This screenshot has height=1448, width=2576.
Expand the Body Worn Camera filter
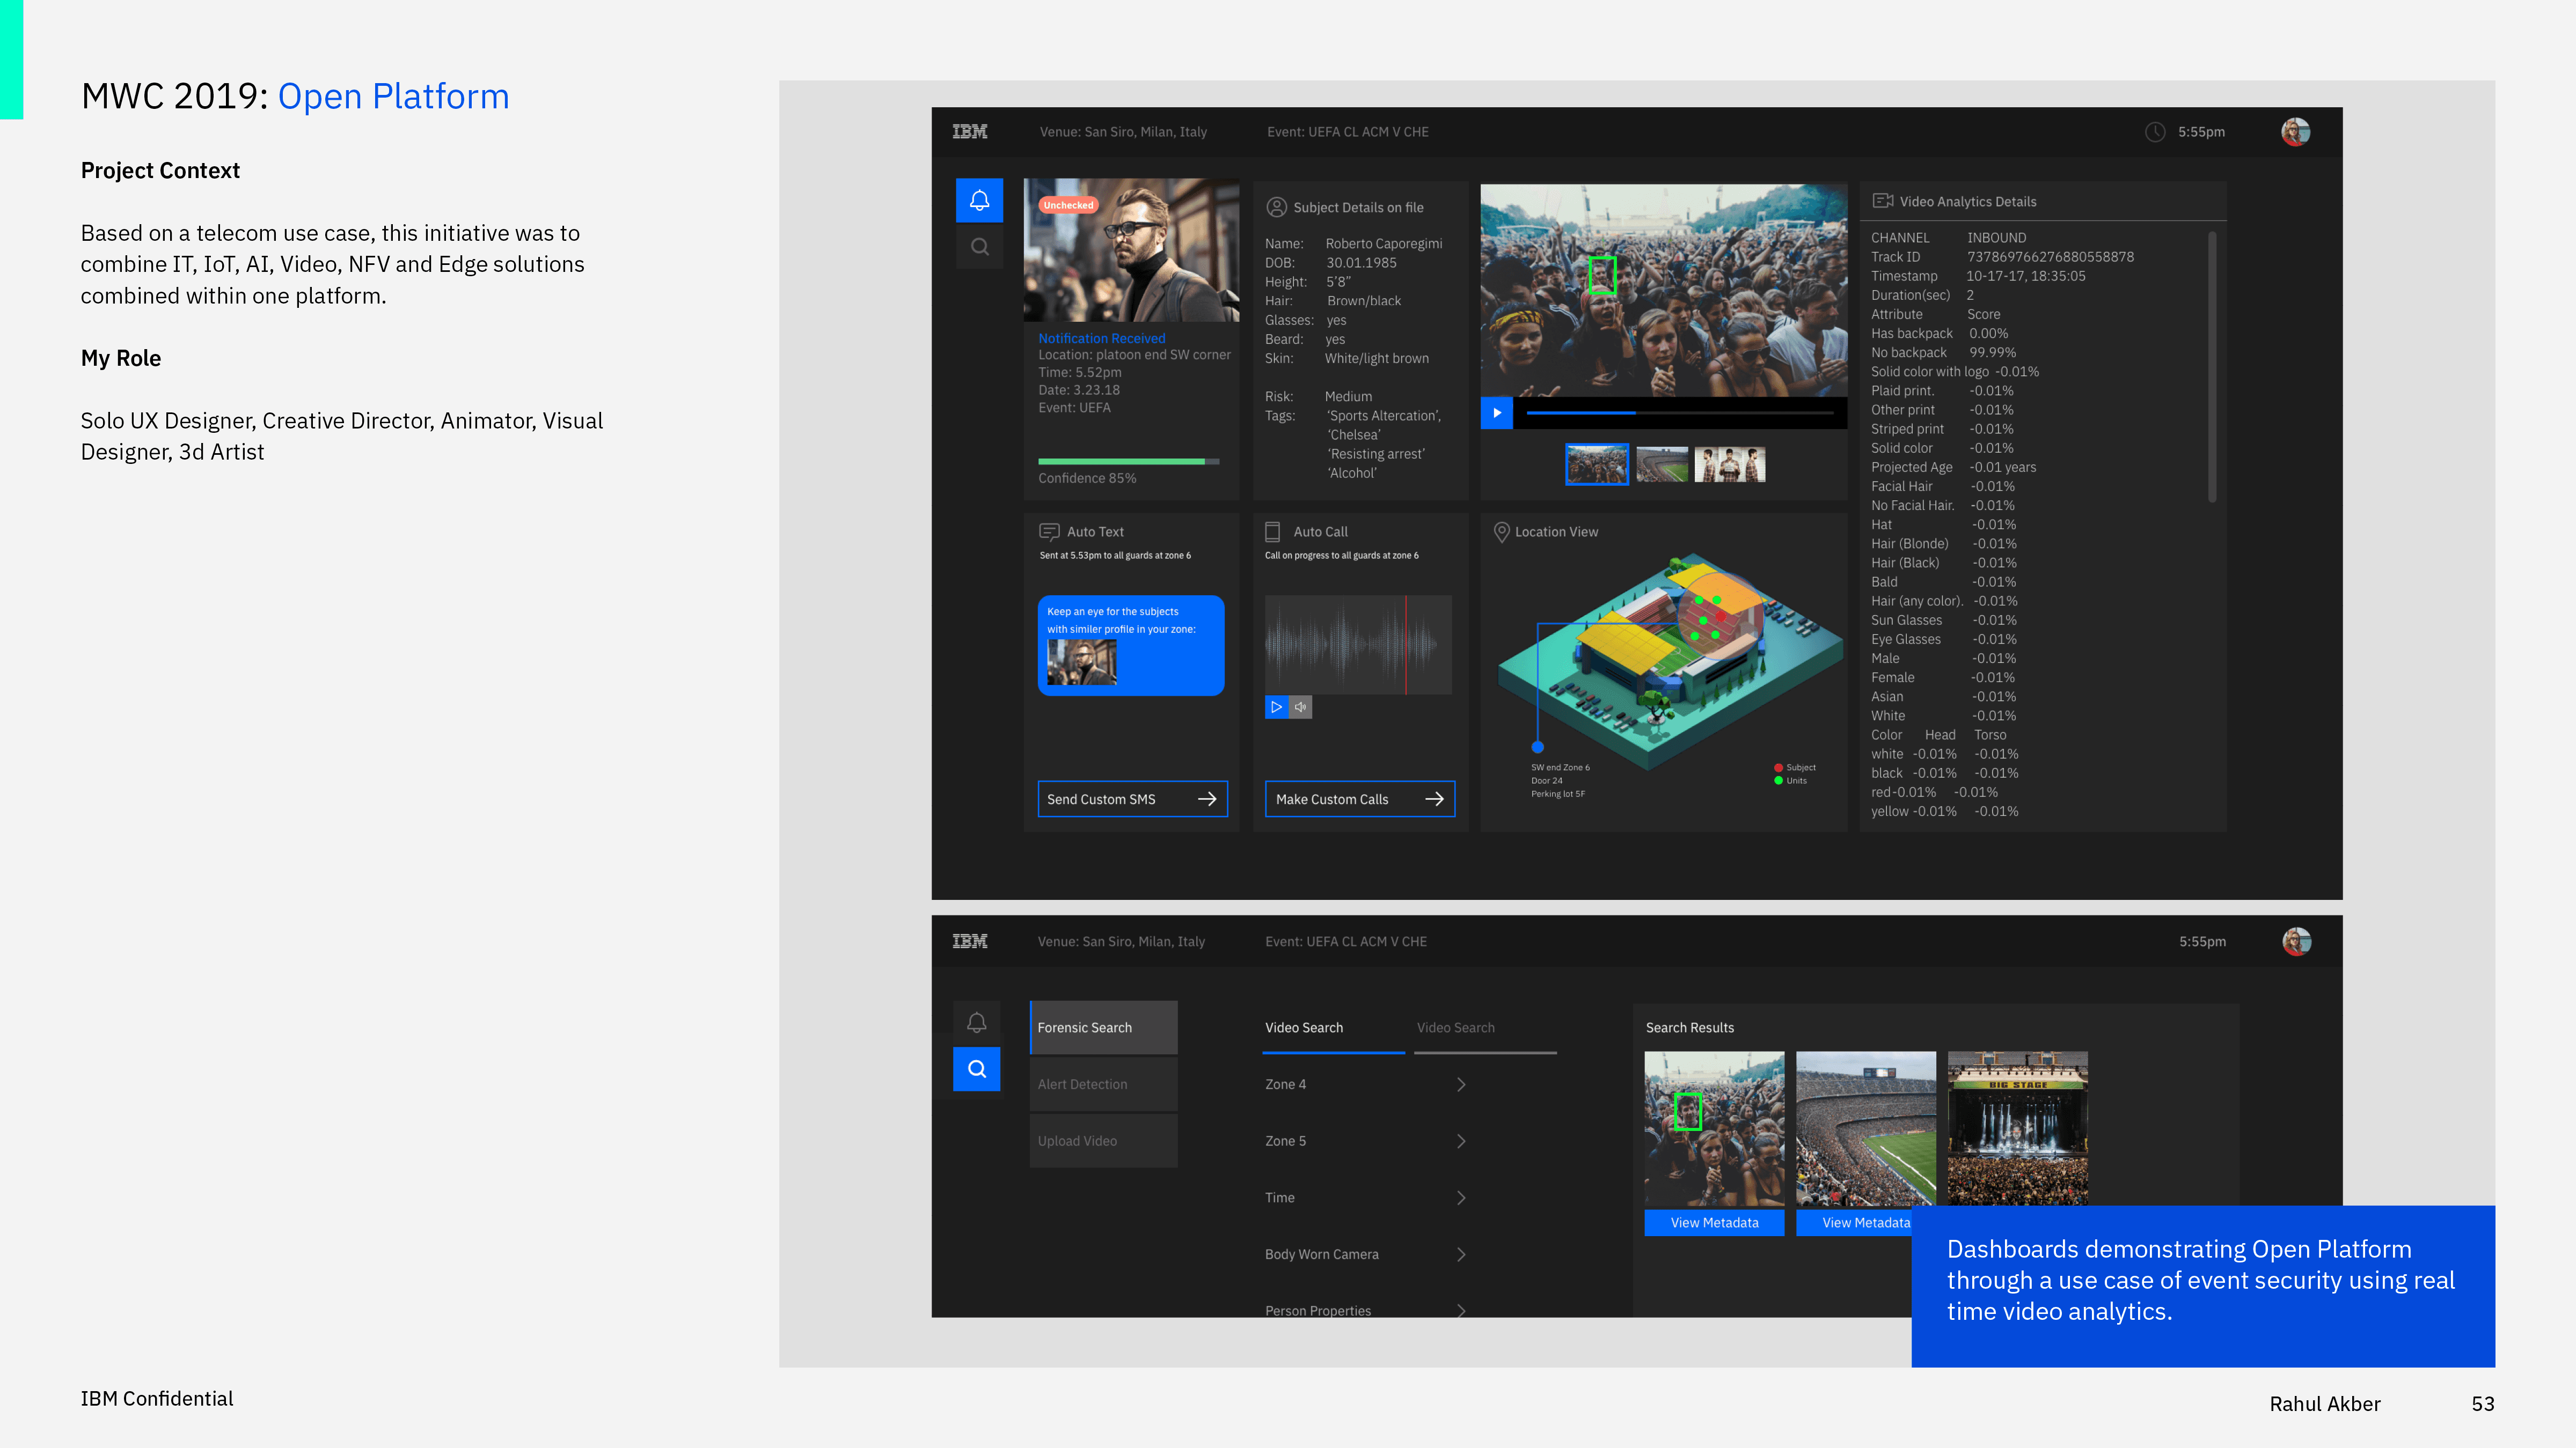point(1461,1254)
